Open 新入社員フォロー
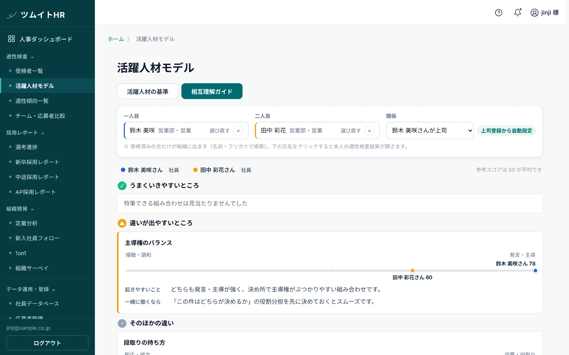Image resolution: width=569 pixels, height=355 pixels. 47,238
